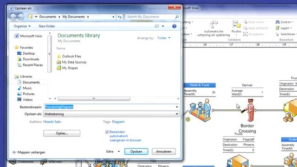
Task: Select the Outlook Files folder
Action: [x=69, y=56]
